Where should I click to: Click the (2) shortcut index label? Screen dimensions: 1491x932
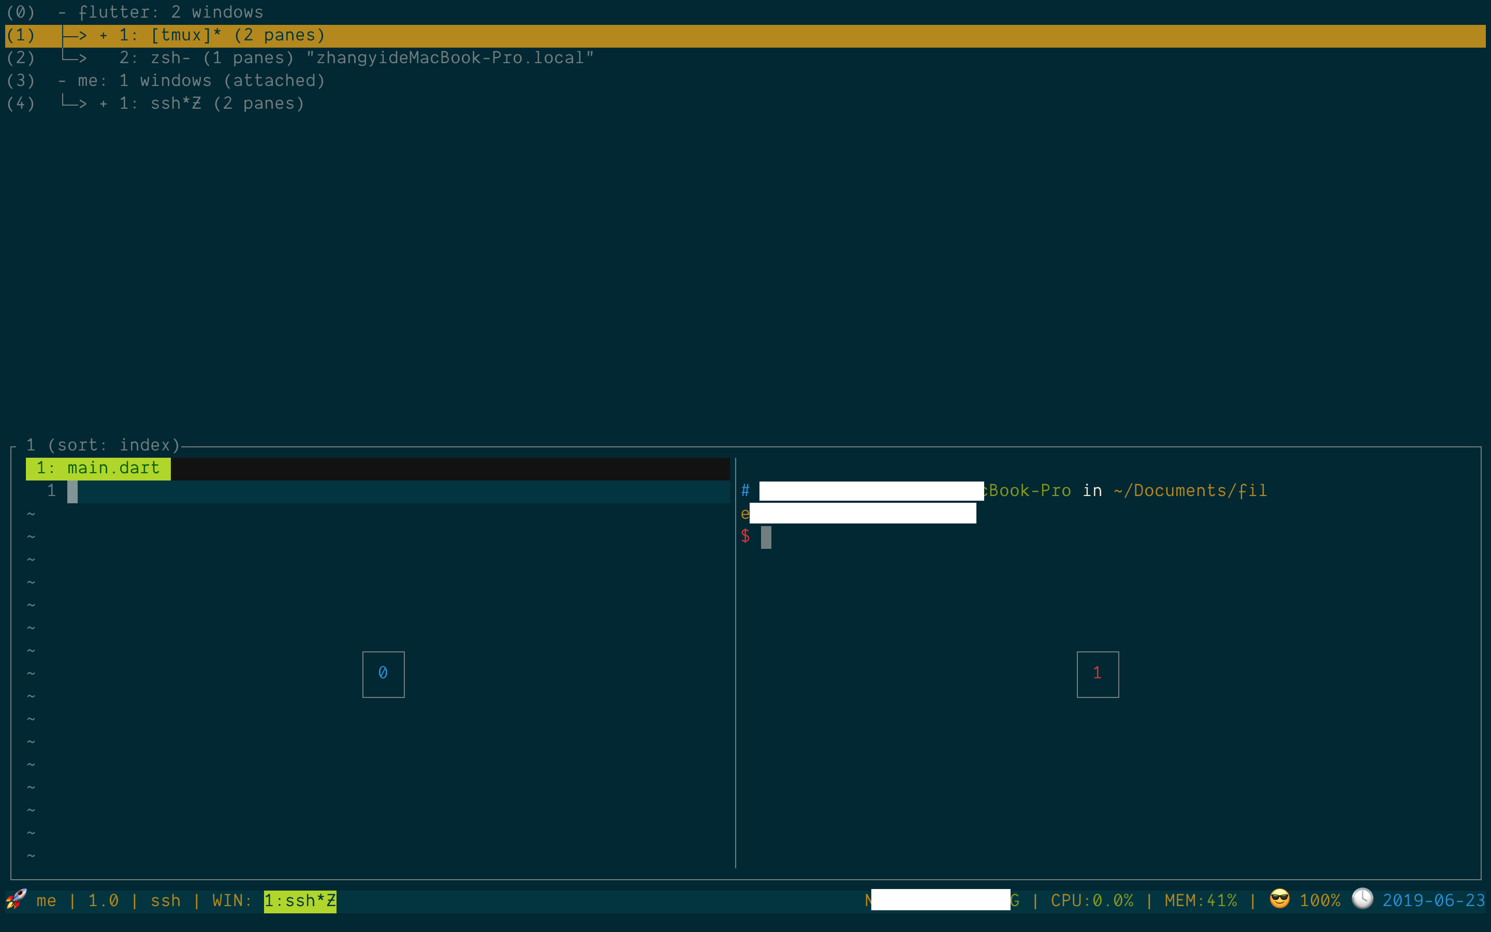[21, 58]
